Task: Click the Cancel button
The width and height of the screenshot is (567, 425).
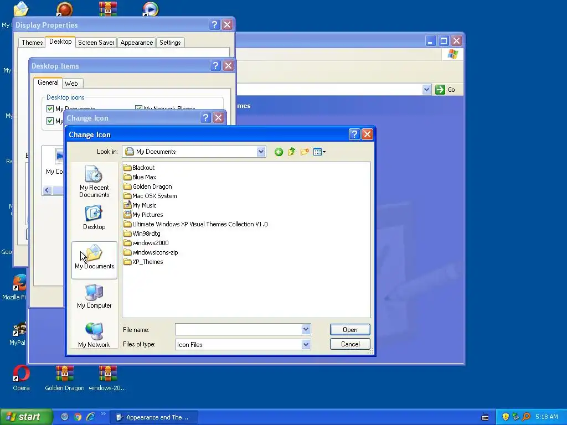Action: point(350,344)
